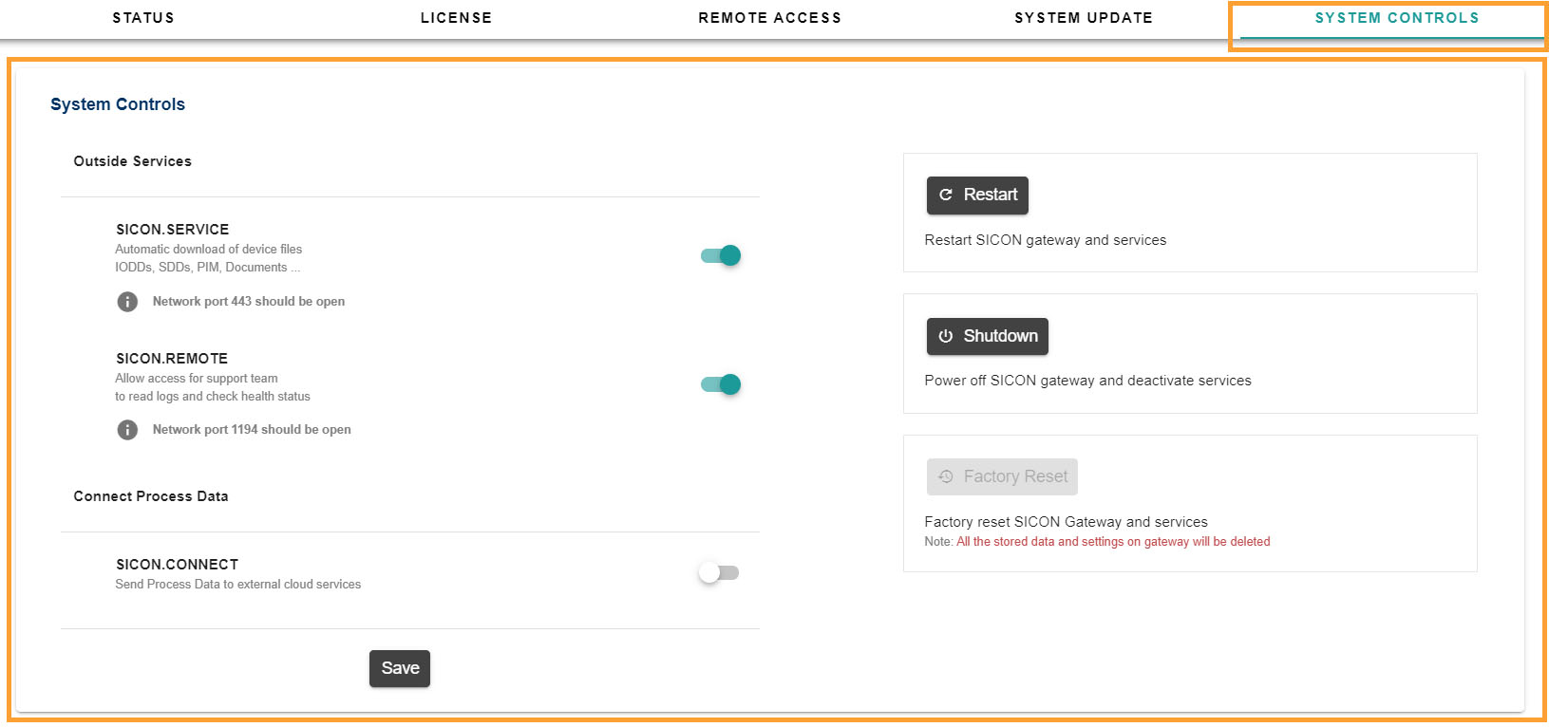Image resolution: width=1549 pixels, height=727 pixels.
Task: Turn off the SICON.REMOTE switch
Action: pyautogui.click(x=721, y=384)
